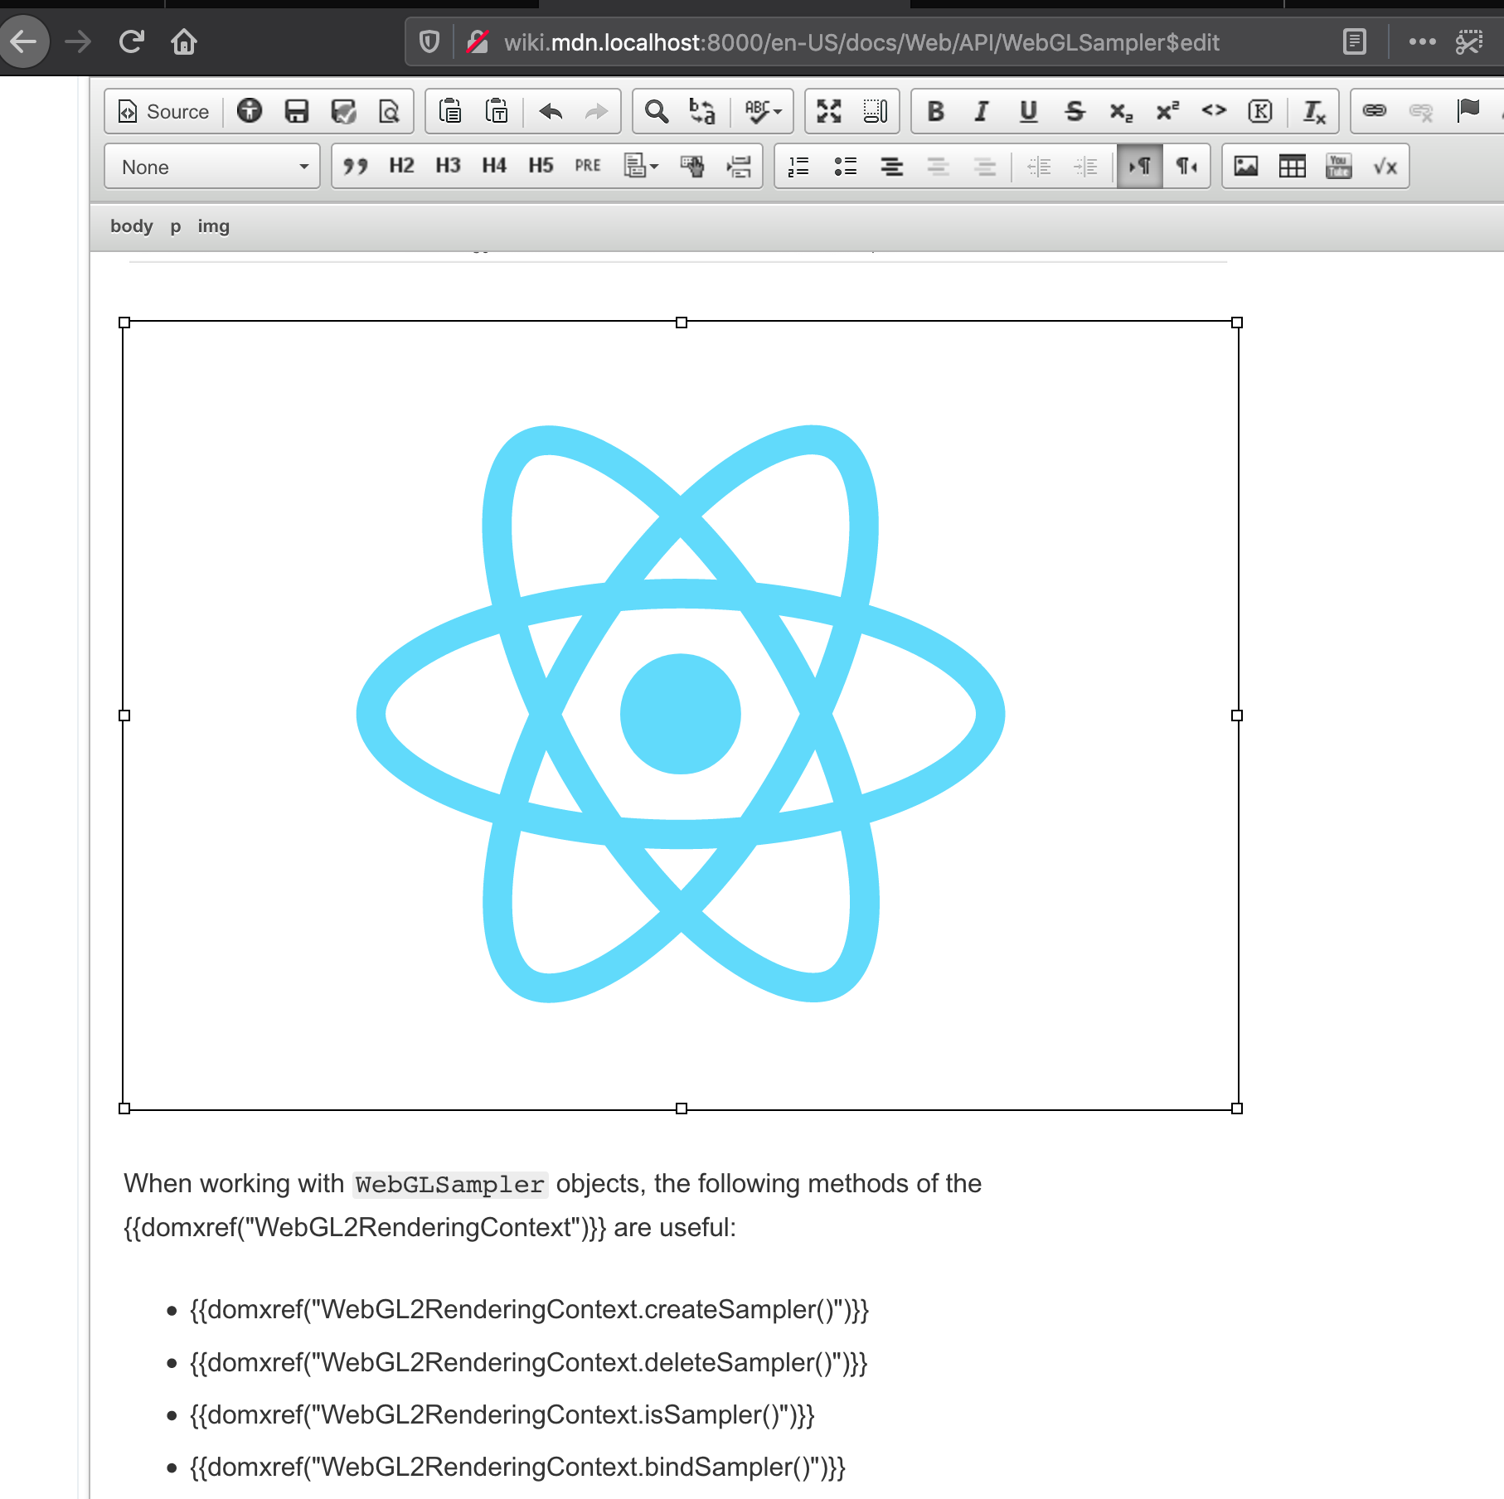Insert an anchor flag
This screenshot has height=1499, width=1504.
pyautogui.click(x=1468, y=111)
